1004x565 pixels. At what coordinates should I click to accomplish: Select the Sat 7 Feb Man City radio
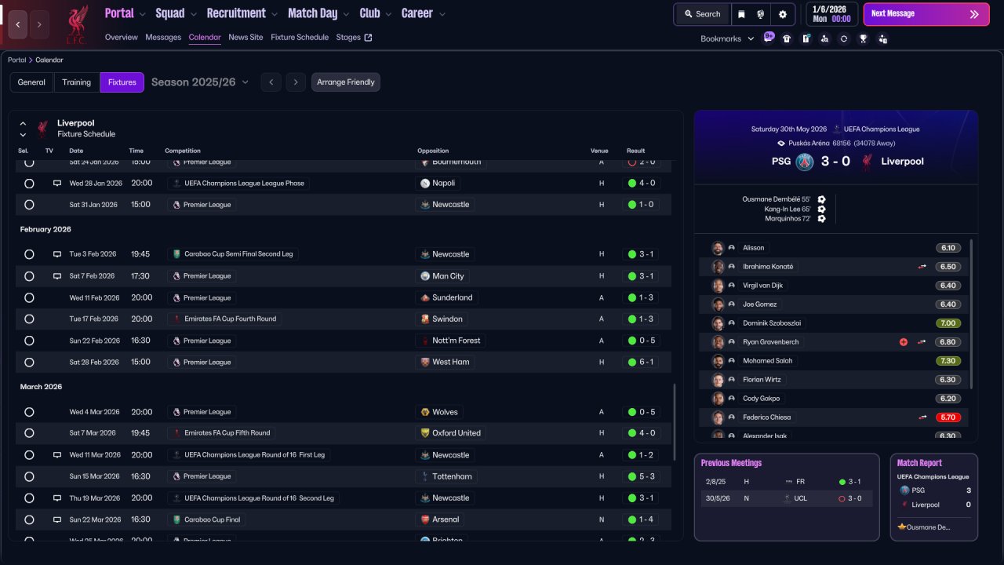[x=29, y=276]
